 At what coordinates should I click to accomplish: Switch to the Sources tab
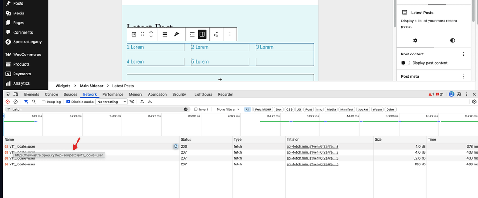coord(70,94)
